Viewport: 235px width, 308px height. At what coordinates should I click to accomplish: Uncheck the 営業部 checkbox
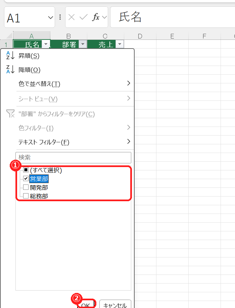[x=26, y=178]
